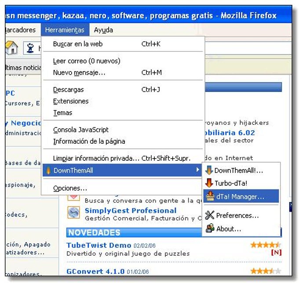The image size is (299, 283).
Task: Click the Turbo-dTa! red arrow icon
Action: (209, 183)
